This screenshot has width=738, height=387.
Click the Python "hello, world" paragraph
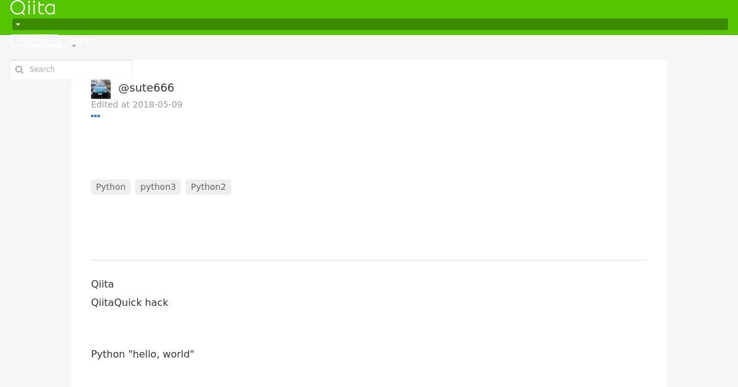pos(143,354)
